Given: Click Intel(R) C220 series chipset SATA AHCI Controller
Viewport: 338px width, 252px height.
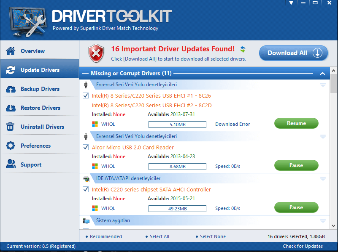Looking at the screenshot, I should coord(151,189).
